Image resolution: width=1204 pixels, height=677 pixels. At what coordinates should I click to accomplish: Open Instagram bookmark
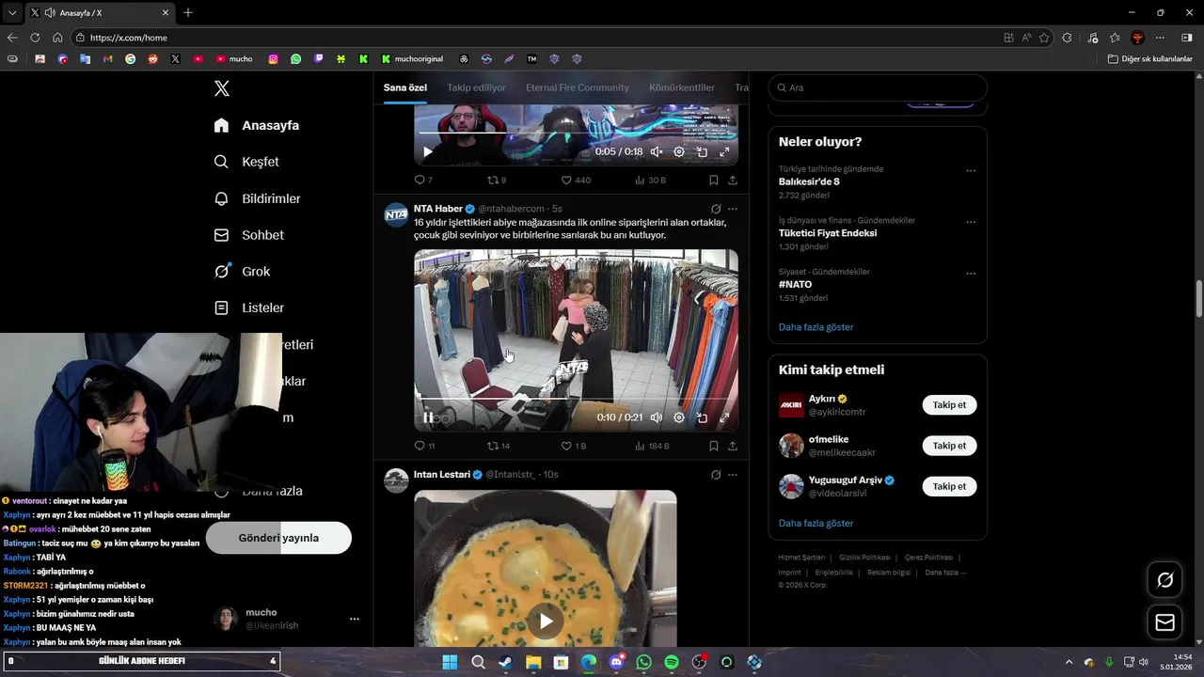273,58
